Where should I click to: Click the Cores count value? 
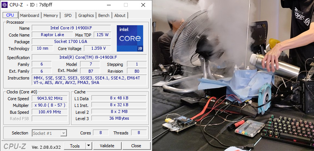[101, 133]
